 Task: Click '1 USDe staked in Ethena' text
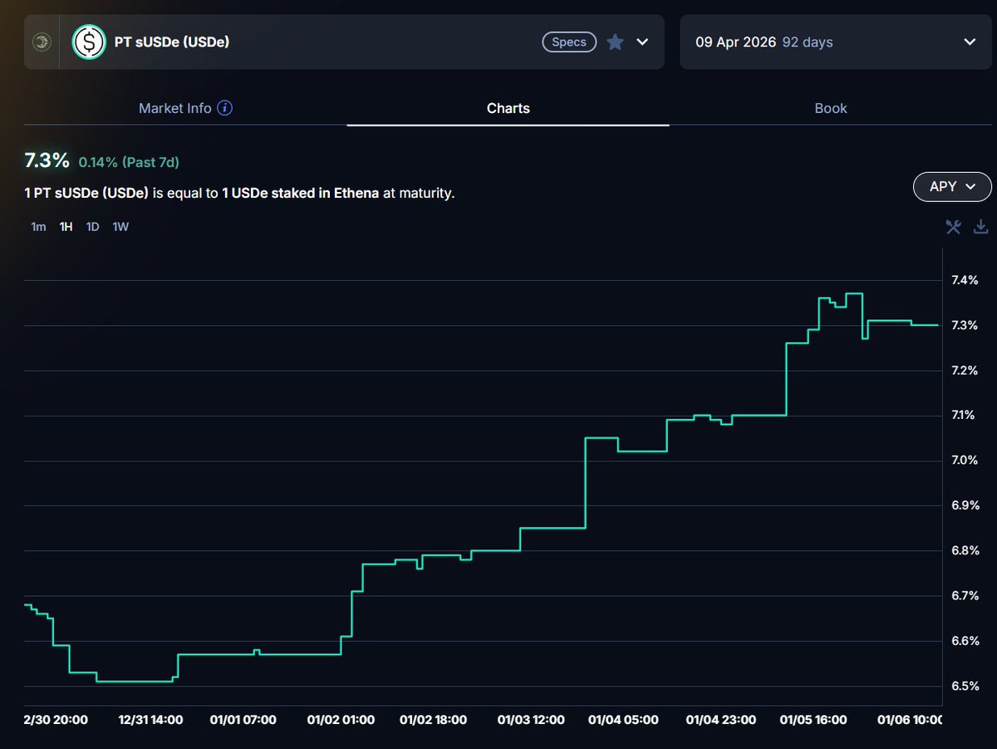click(300, 193)
